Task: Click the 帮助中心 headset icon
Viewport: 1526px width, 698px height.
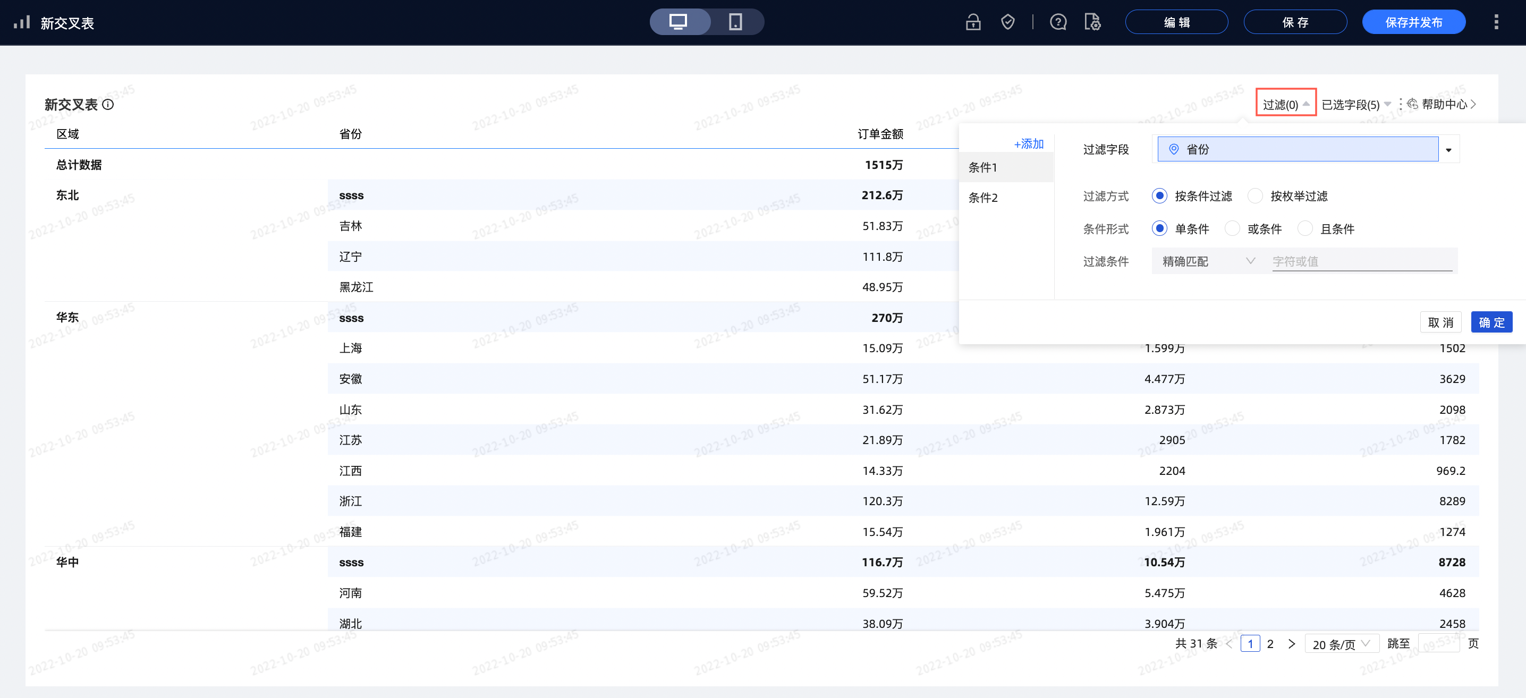Action: (1412, 105)
